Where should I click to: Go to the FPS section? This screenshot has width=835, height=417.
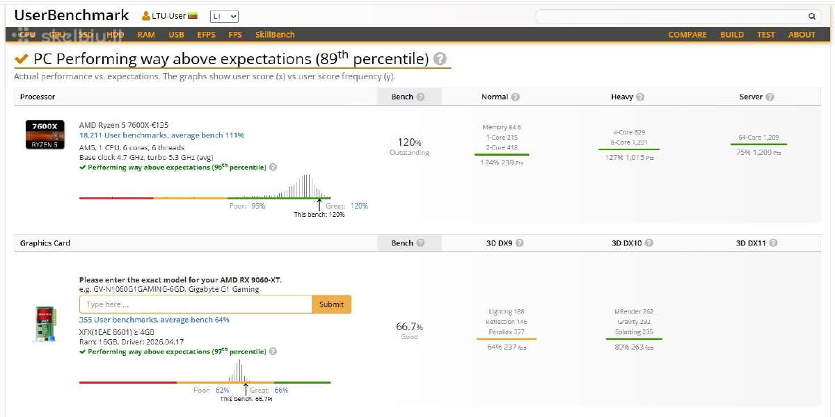click(x=235, y=35)
